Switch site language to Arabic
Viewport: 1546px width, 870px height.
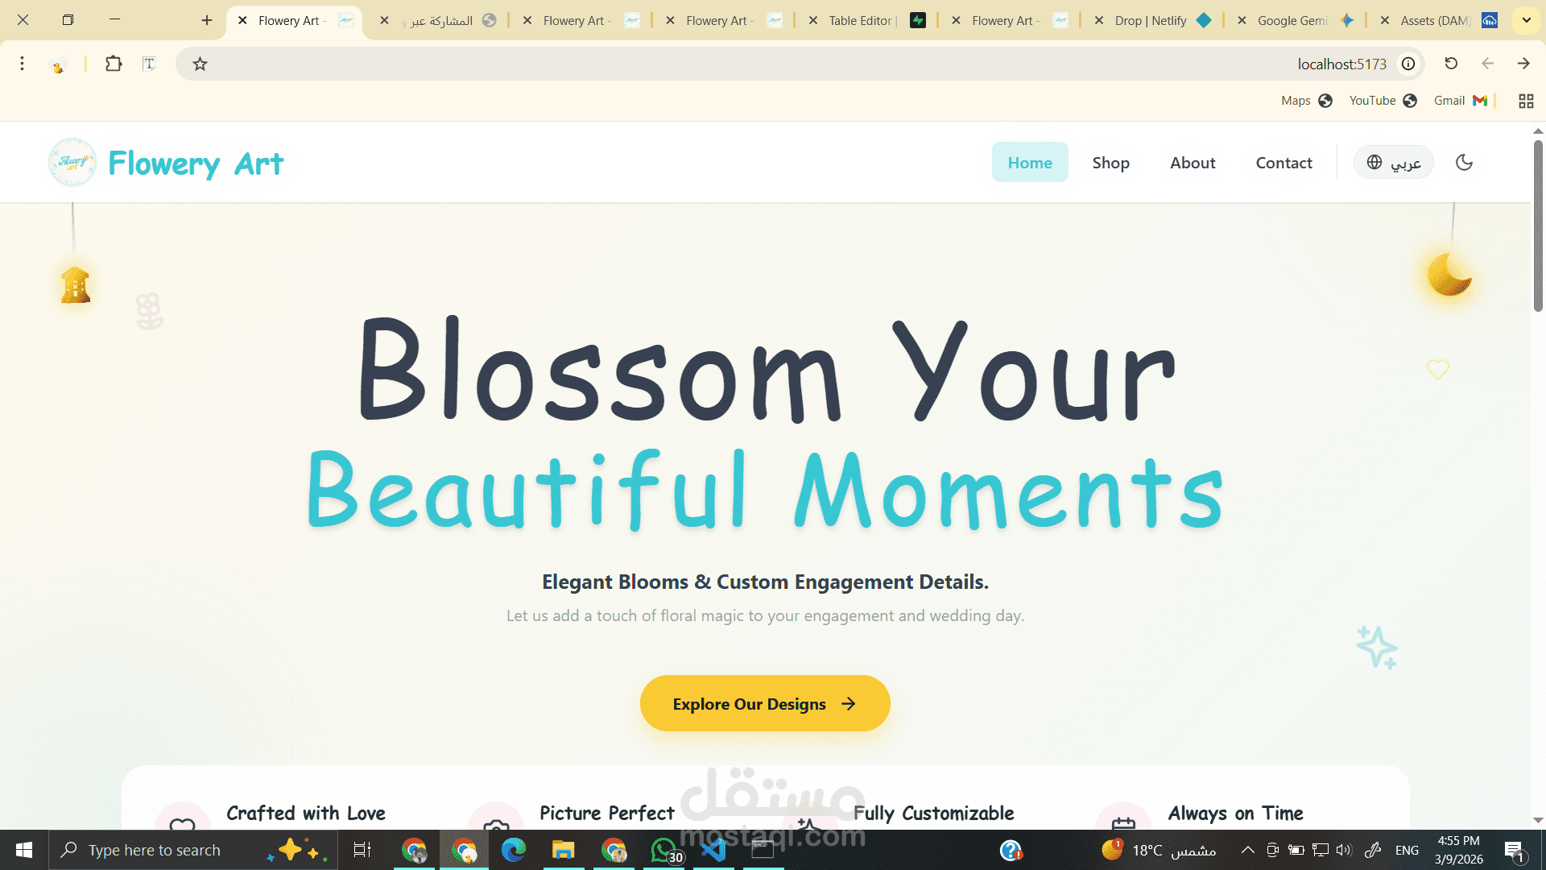pos(1393,163)
